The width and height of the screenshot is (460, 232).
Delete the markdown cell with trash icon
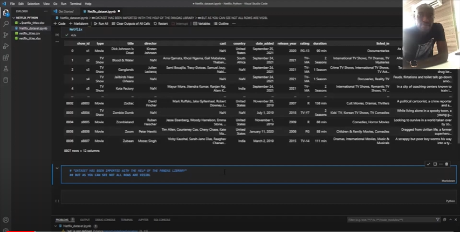447,164
